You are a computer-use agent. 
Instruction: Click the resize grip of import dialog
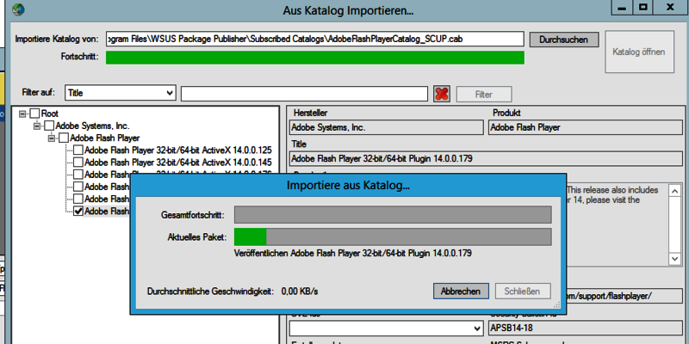[556, 304]
